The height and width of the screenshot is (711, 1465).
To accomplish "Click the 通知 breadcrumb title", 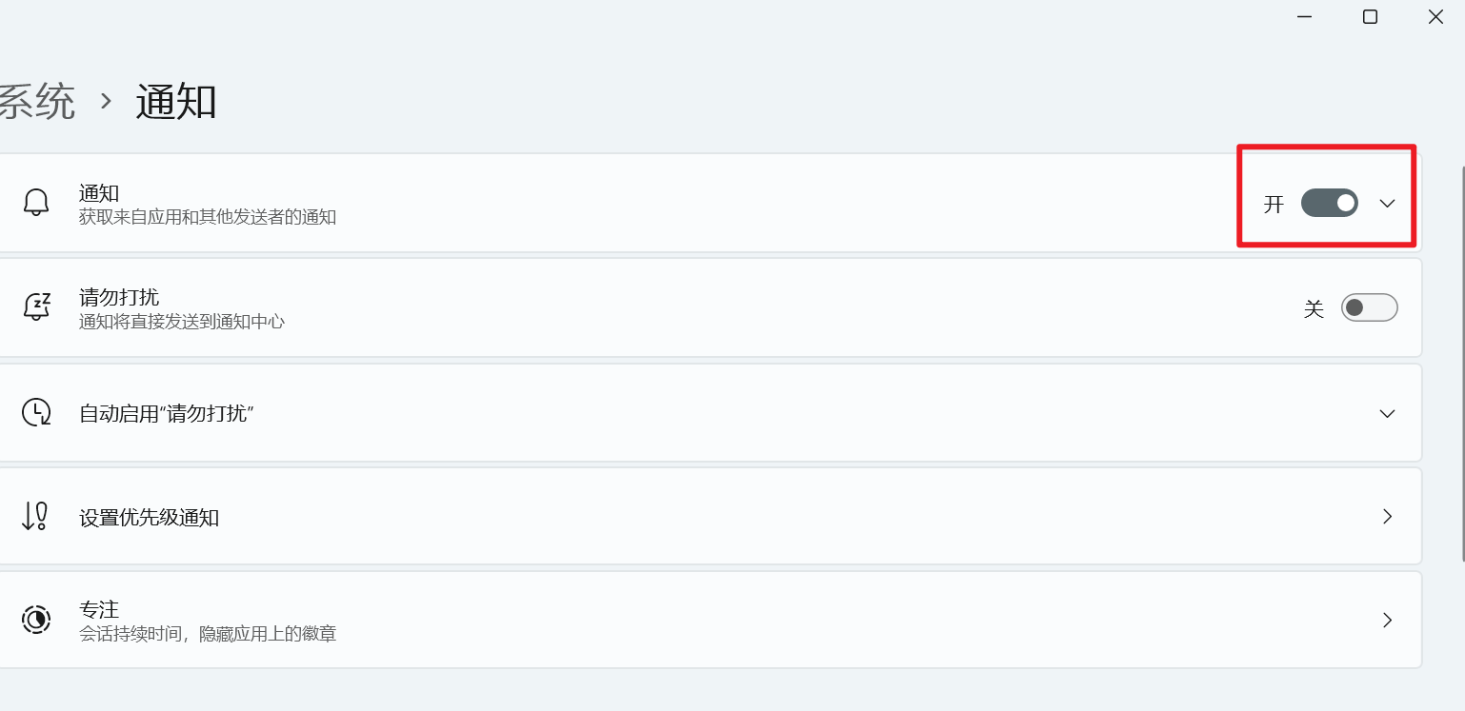I will click(x=176, y=101).
